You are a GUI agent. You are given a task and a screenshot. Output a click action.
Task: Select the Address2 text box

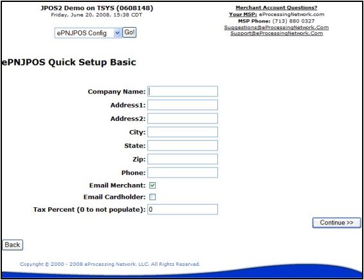click(183, 118)
